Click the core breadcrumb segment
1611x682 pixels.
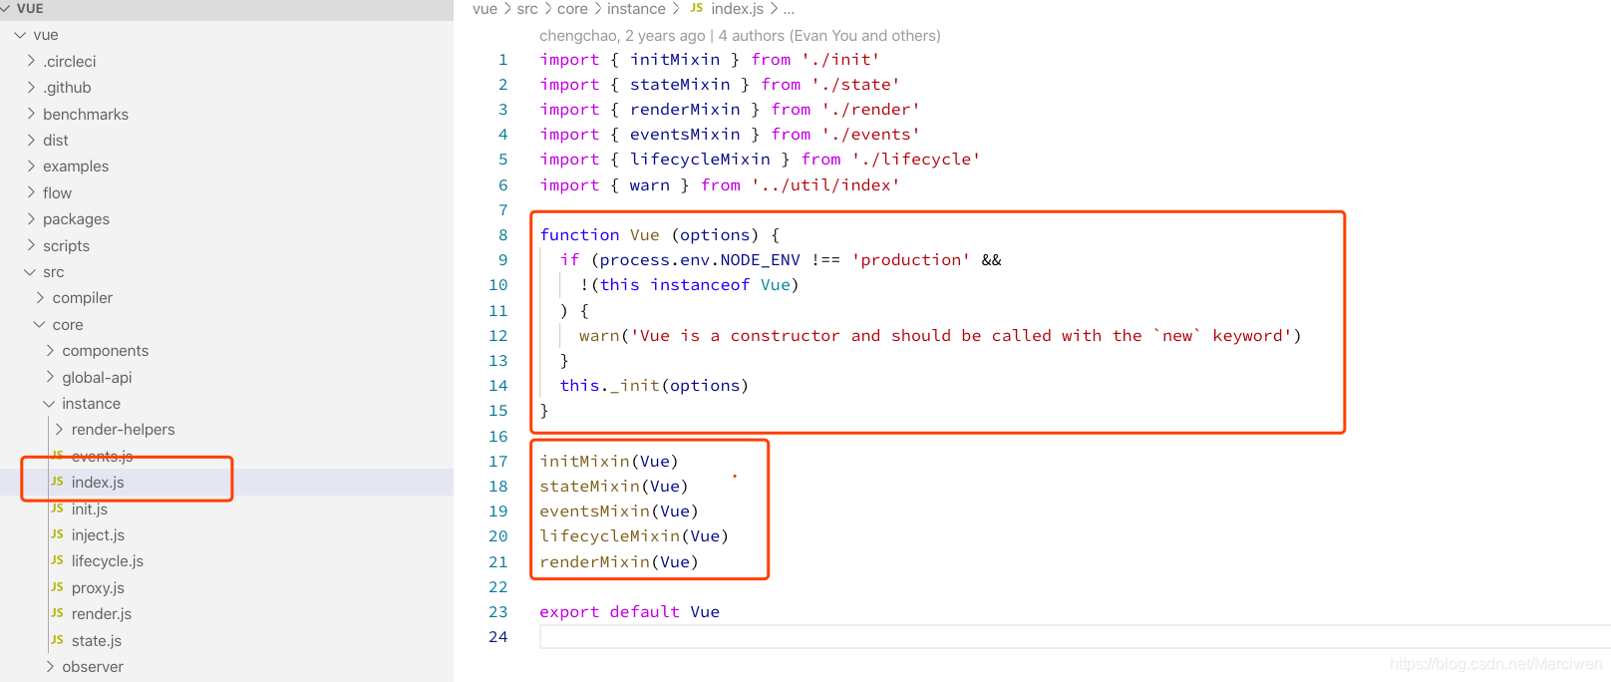[572, 9]
